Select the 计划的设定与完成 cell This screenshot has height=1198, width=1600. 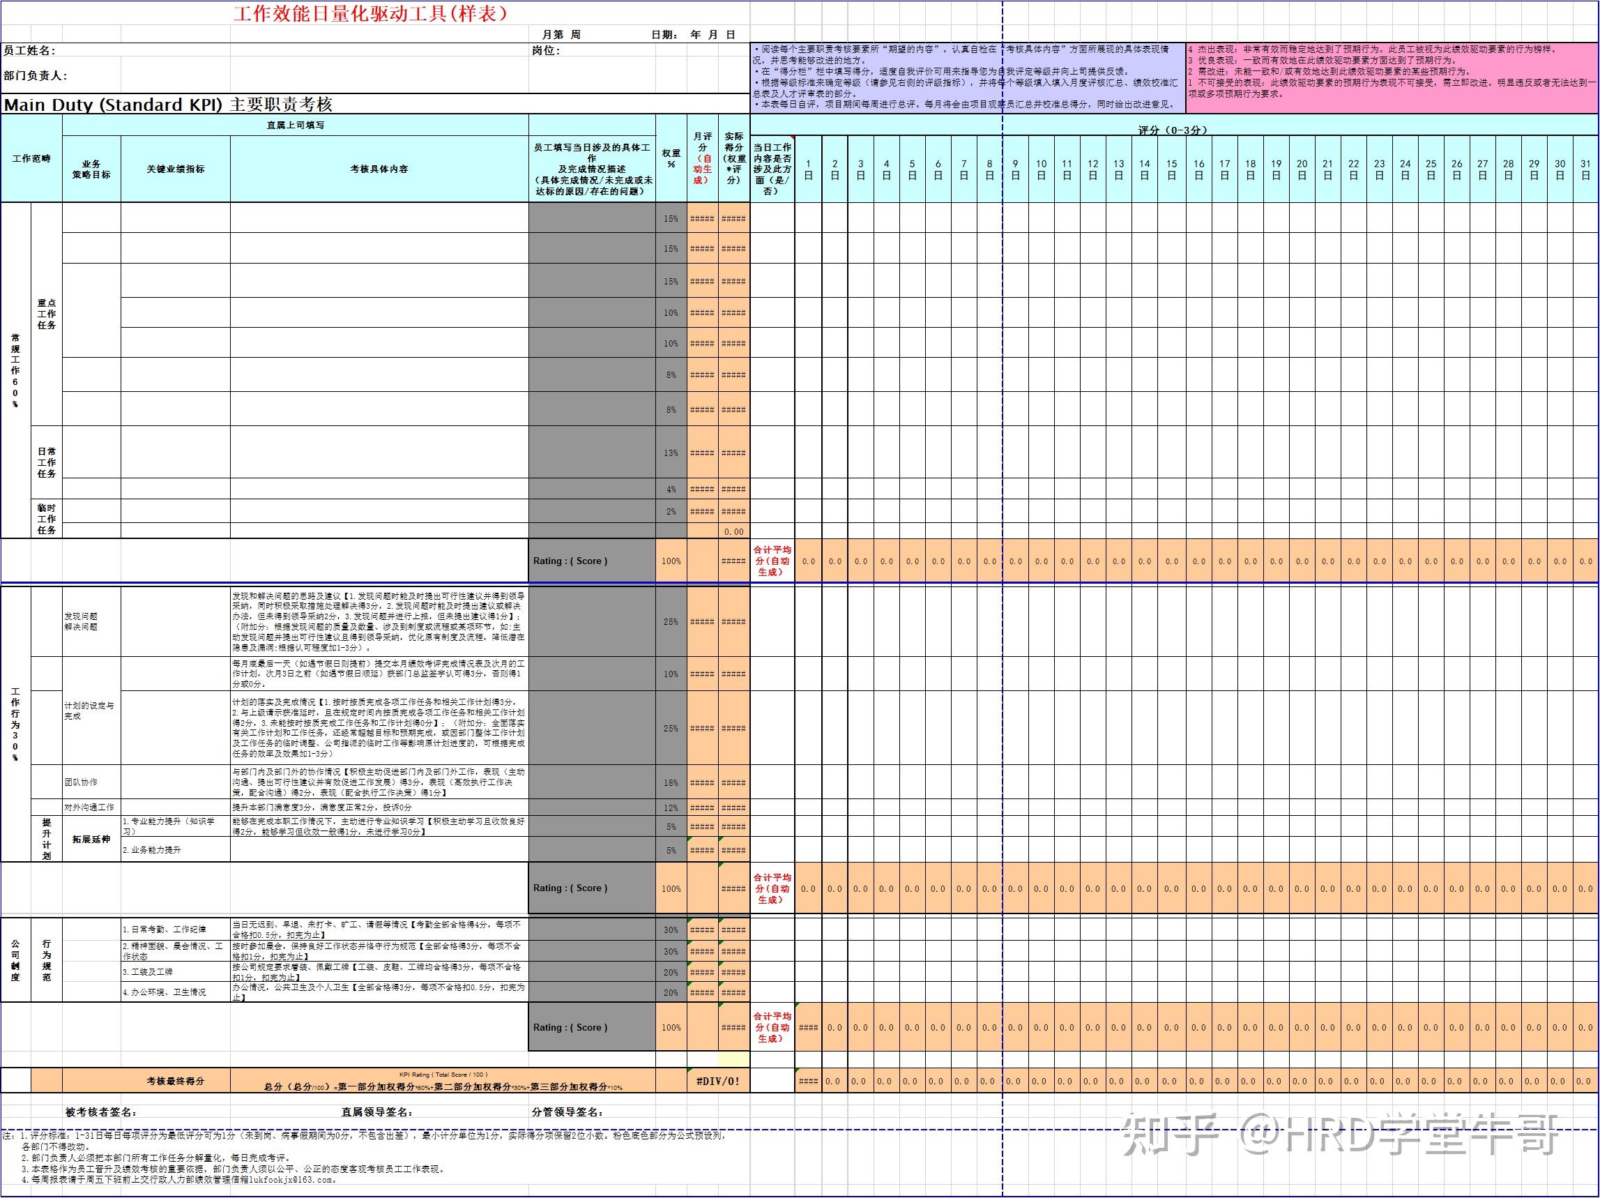[x=91, y=711]
